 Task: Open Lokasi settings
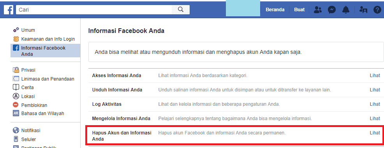28,96
